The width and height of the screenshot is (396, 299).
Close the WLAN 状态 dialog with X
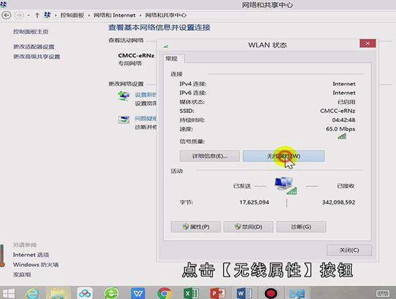point(368,43)
